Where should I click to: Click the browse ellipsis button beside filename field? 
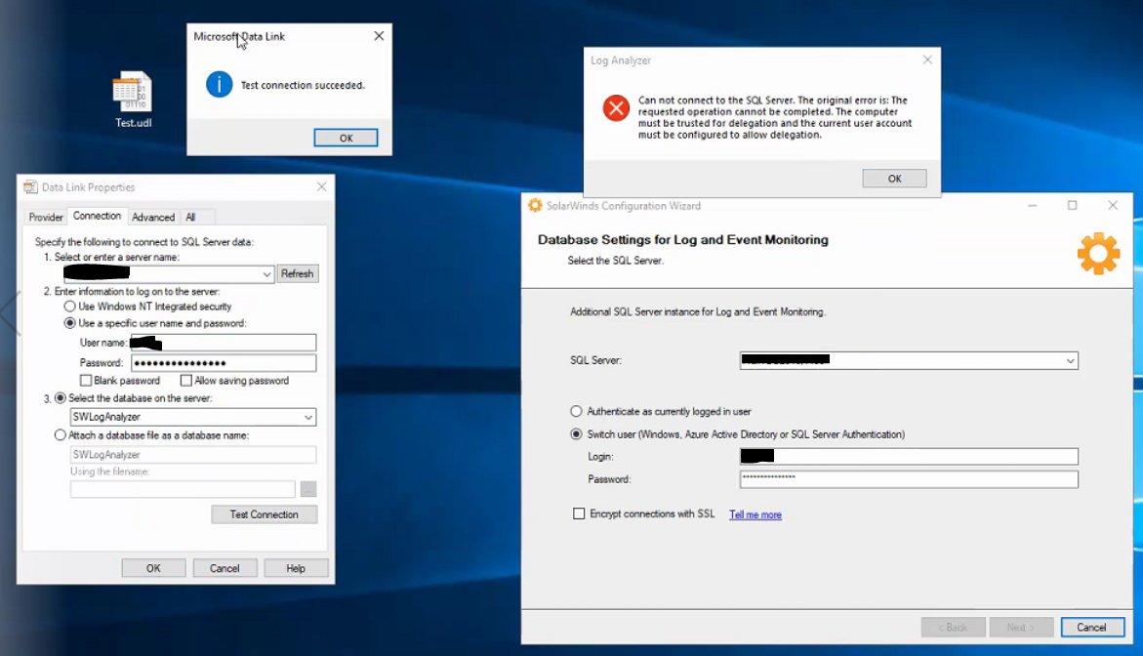308,489
